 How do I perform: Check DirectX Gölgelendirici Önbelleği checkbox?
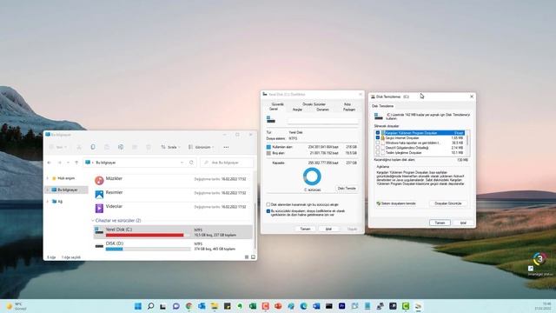(x=378, y=148)
